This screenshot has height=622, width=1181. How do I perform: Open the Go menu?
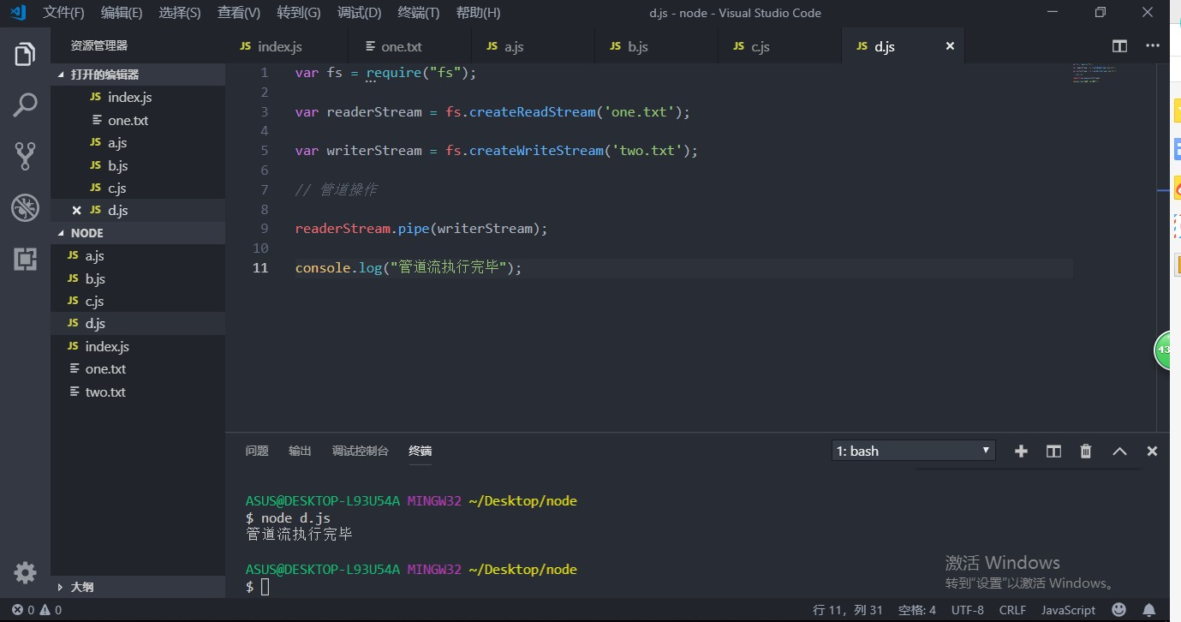click(299, 13)
